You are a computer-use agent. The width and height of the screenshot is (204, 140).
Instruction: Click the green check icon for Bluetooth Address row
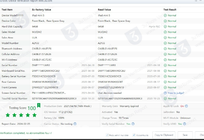(x=165, y=49)
